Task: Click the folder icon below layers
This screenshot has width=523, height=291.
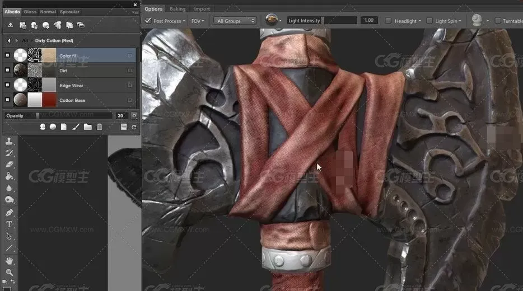Action: 88,126
